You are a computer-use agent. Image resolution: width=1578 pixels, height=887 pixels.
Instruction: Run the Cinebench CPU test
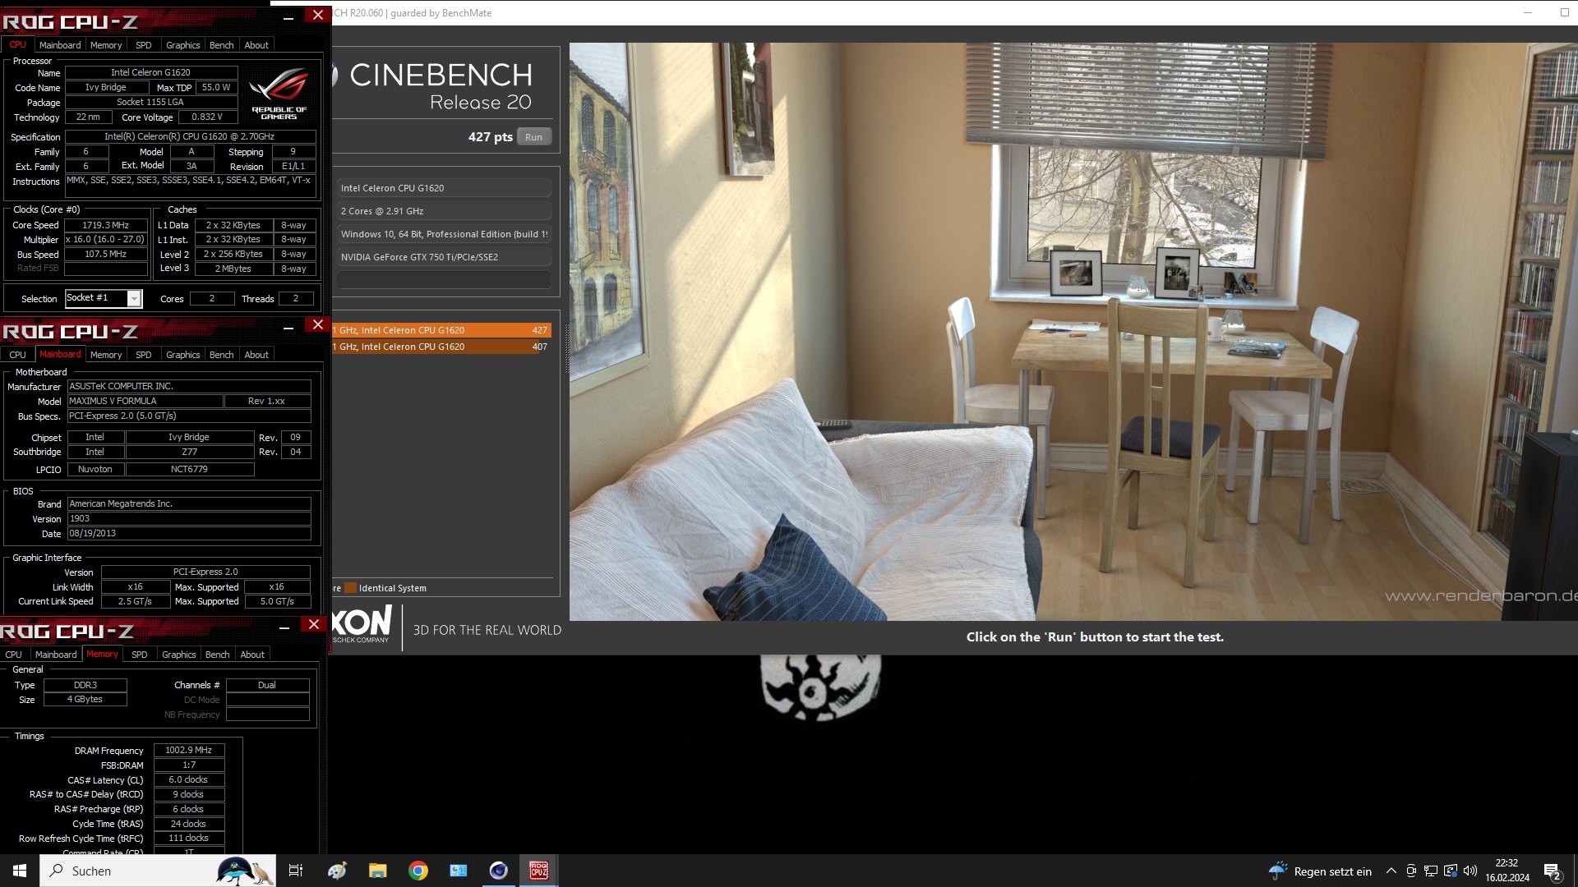click(x=533, y=137)
